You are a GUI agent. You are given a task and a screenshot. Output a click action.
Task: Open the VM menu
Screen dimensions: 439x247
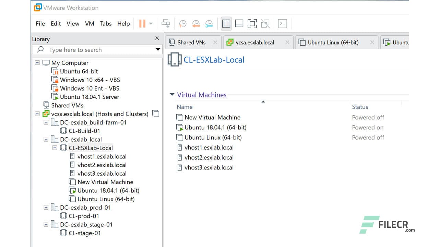[x=90, y=23]
